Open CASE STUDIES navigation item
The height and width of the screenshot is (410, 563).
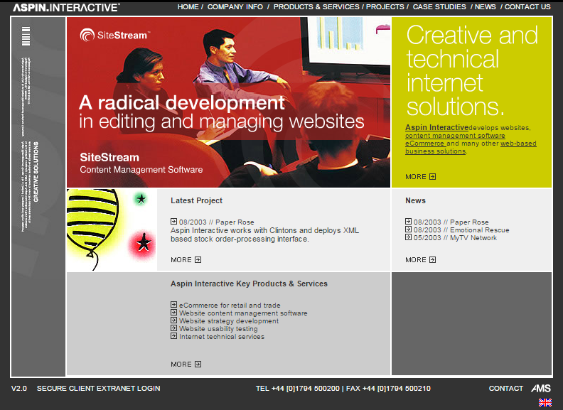pos(439,7)
